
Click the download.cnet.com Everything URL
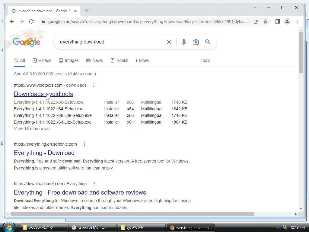pos(50,184)
